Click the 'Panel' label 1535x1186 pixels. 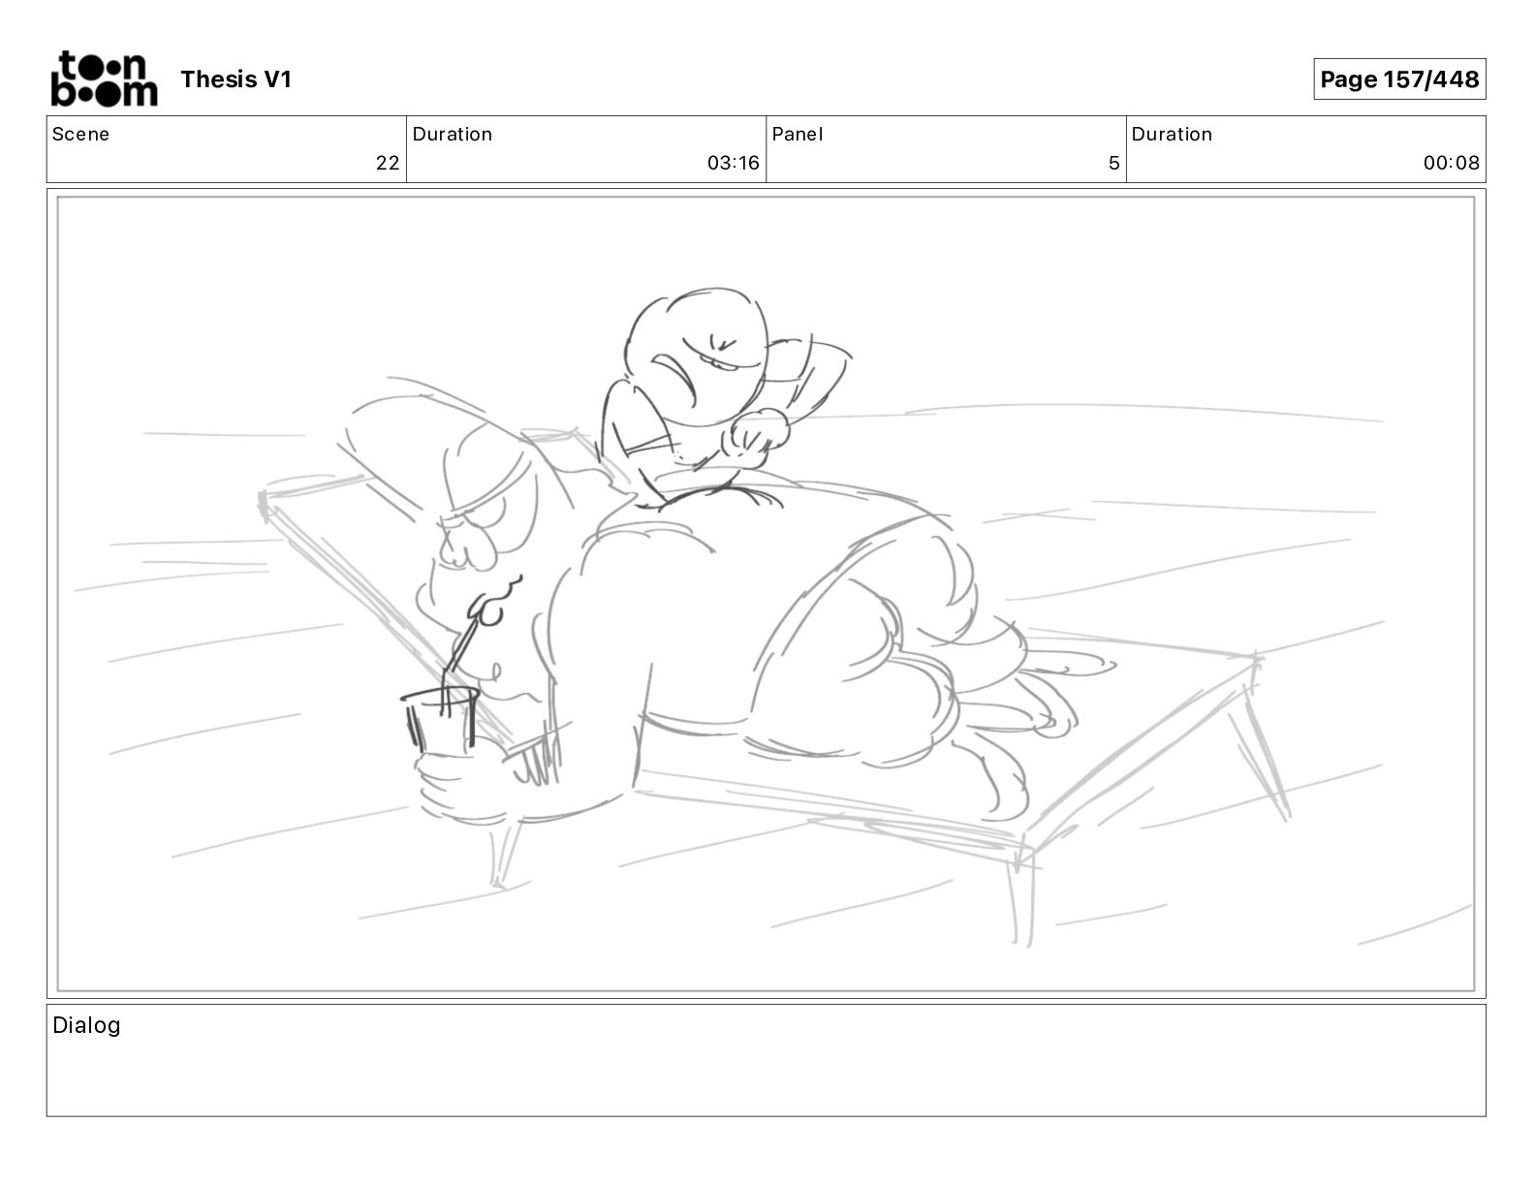point(798,134)
